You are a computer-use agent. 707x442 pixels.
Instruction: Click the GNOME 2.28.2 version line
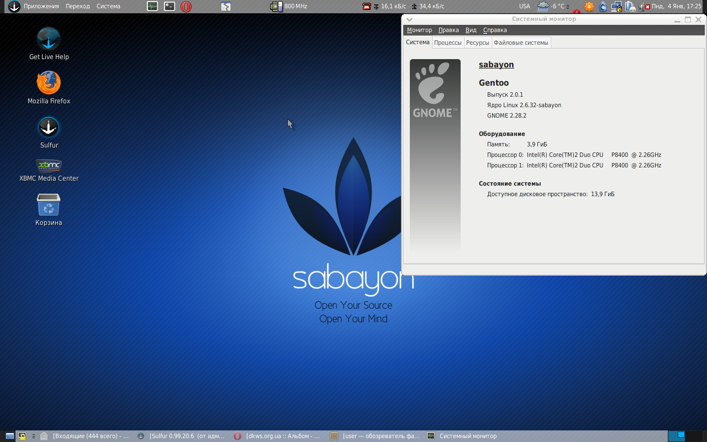coord(506,115)
